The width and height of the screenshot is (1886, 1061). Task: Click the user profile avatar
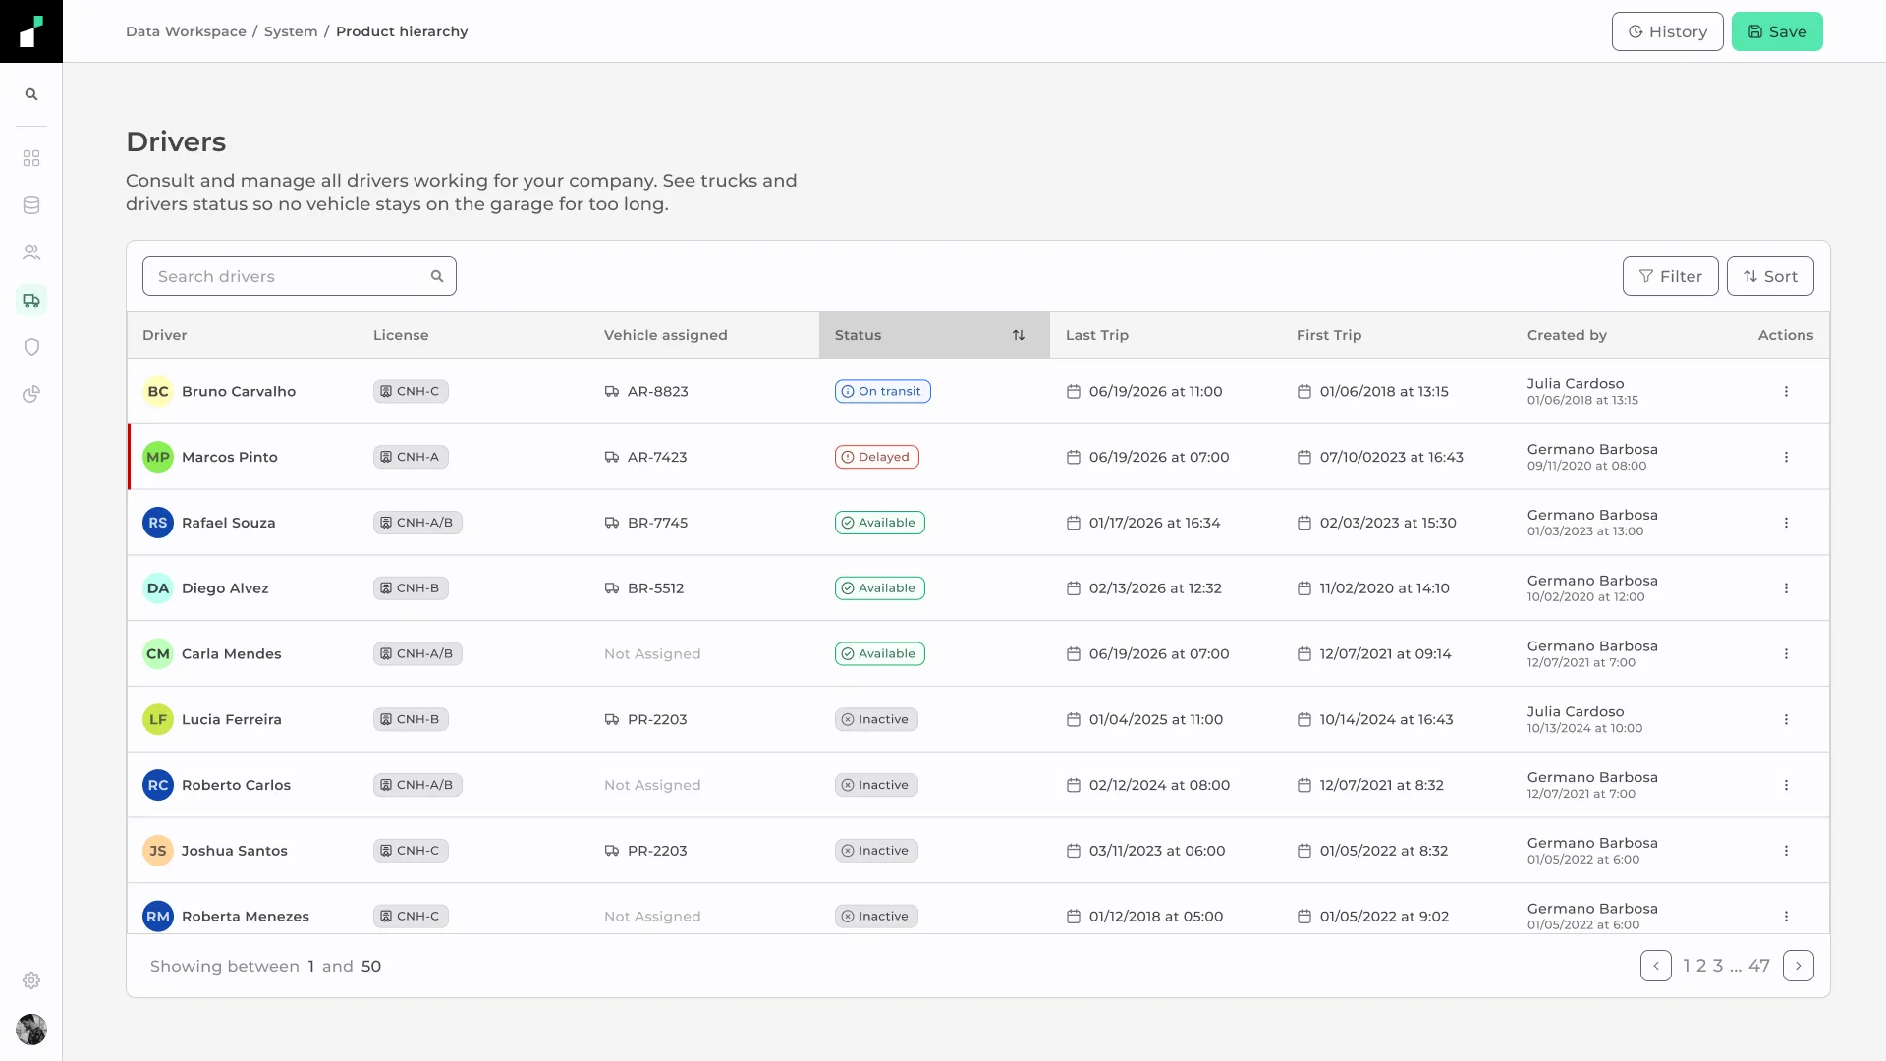[31, 1030]
